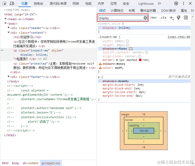Open the 性能 (Performance) tab

(88, 4)
